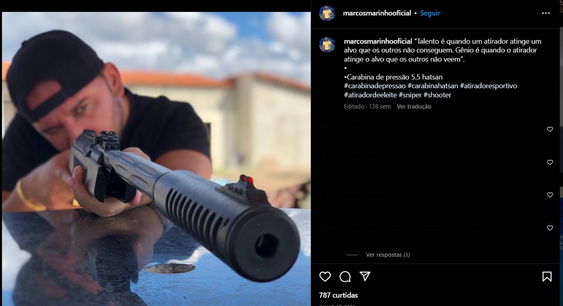Open #sniper hashtag link
The image size is (563, 306).
410,95
